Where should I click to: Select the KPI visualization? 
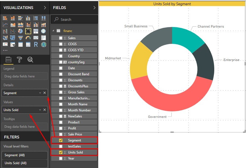tap(5, 45)
